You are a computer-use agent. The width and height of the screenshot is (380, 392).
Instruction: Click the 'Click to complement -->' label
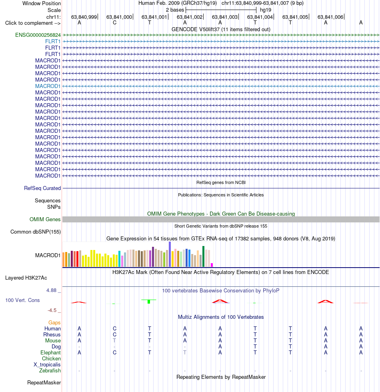33,23
